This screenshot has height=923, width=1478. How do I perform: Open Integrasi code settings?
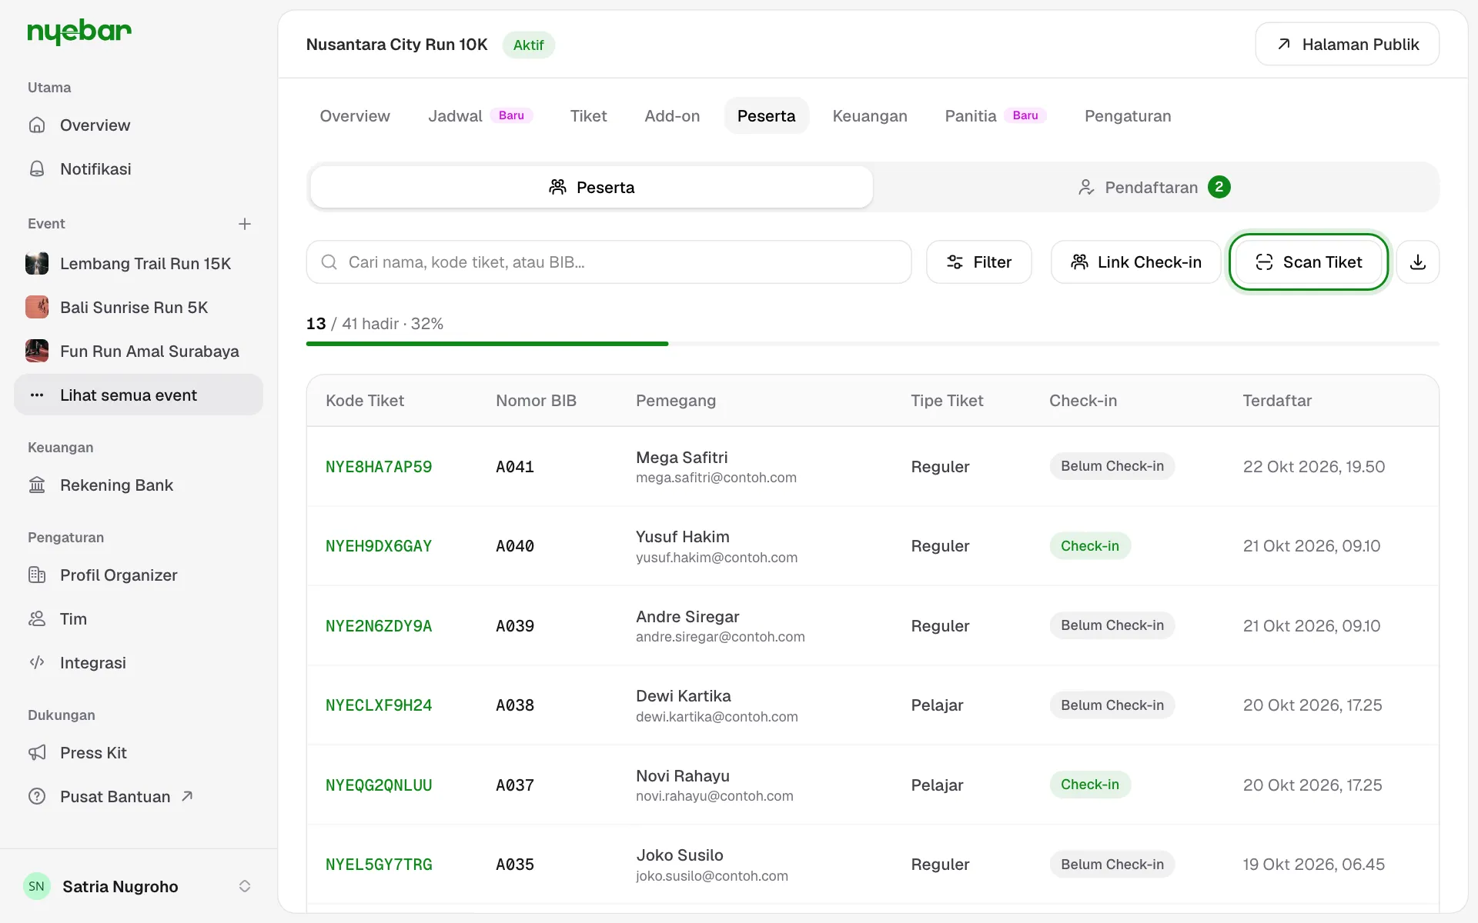[139, 663]
